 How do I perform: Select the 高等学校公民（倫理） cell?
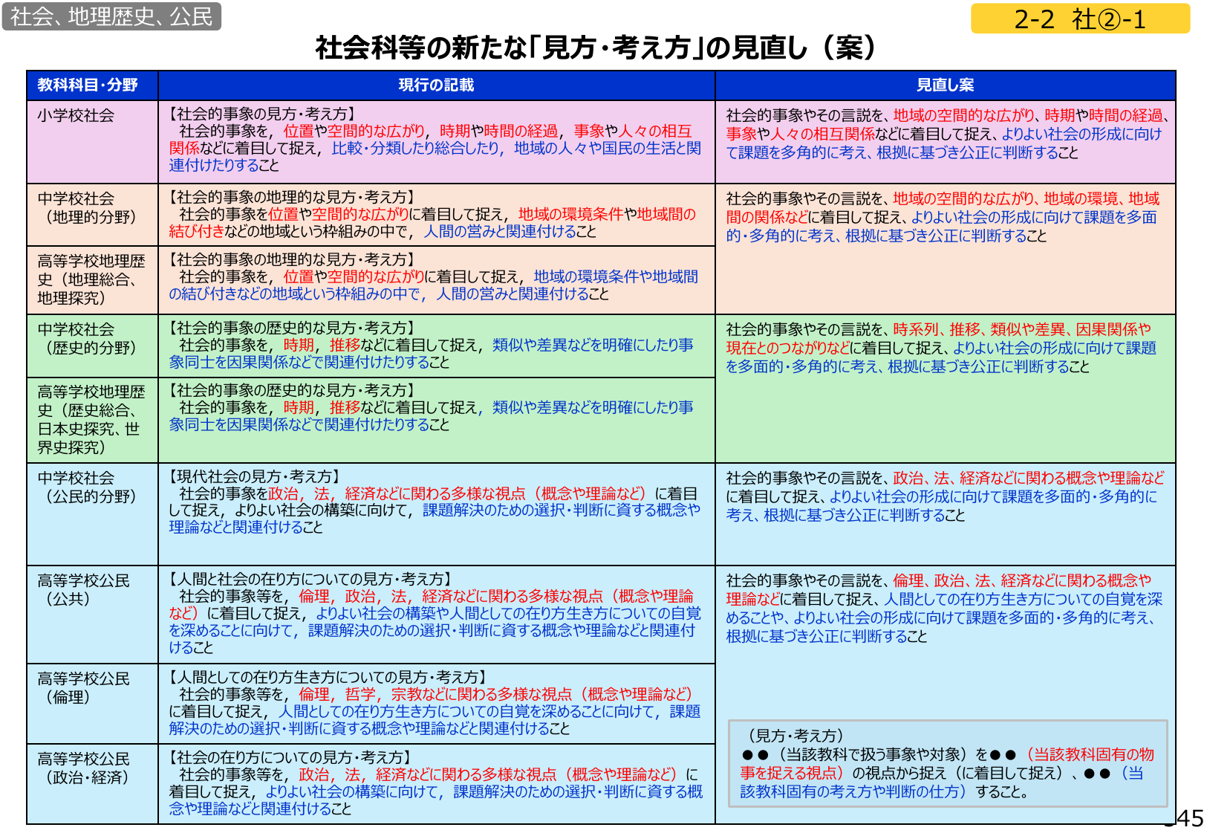click(92, 704)
